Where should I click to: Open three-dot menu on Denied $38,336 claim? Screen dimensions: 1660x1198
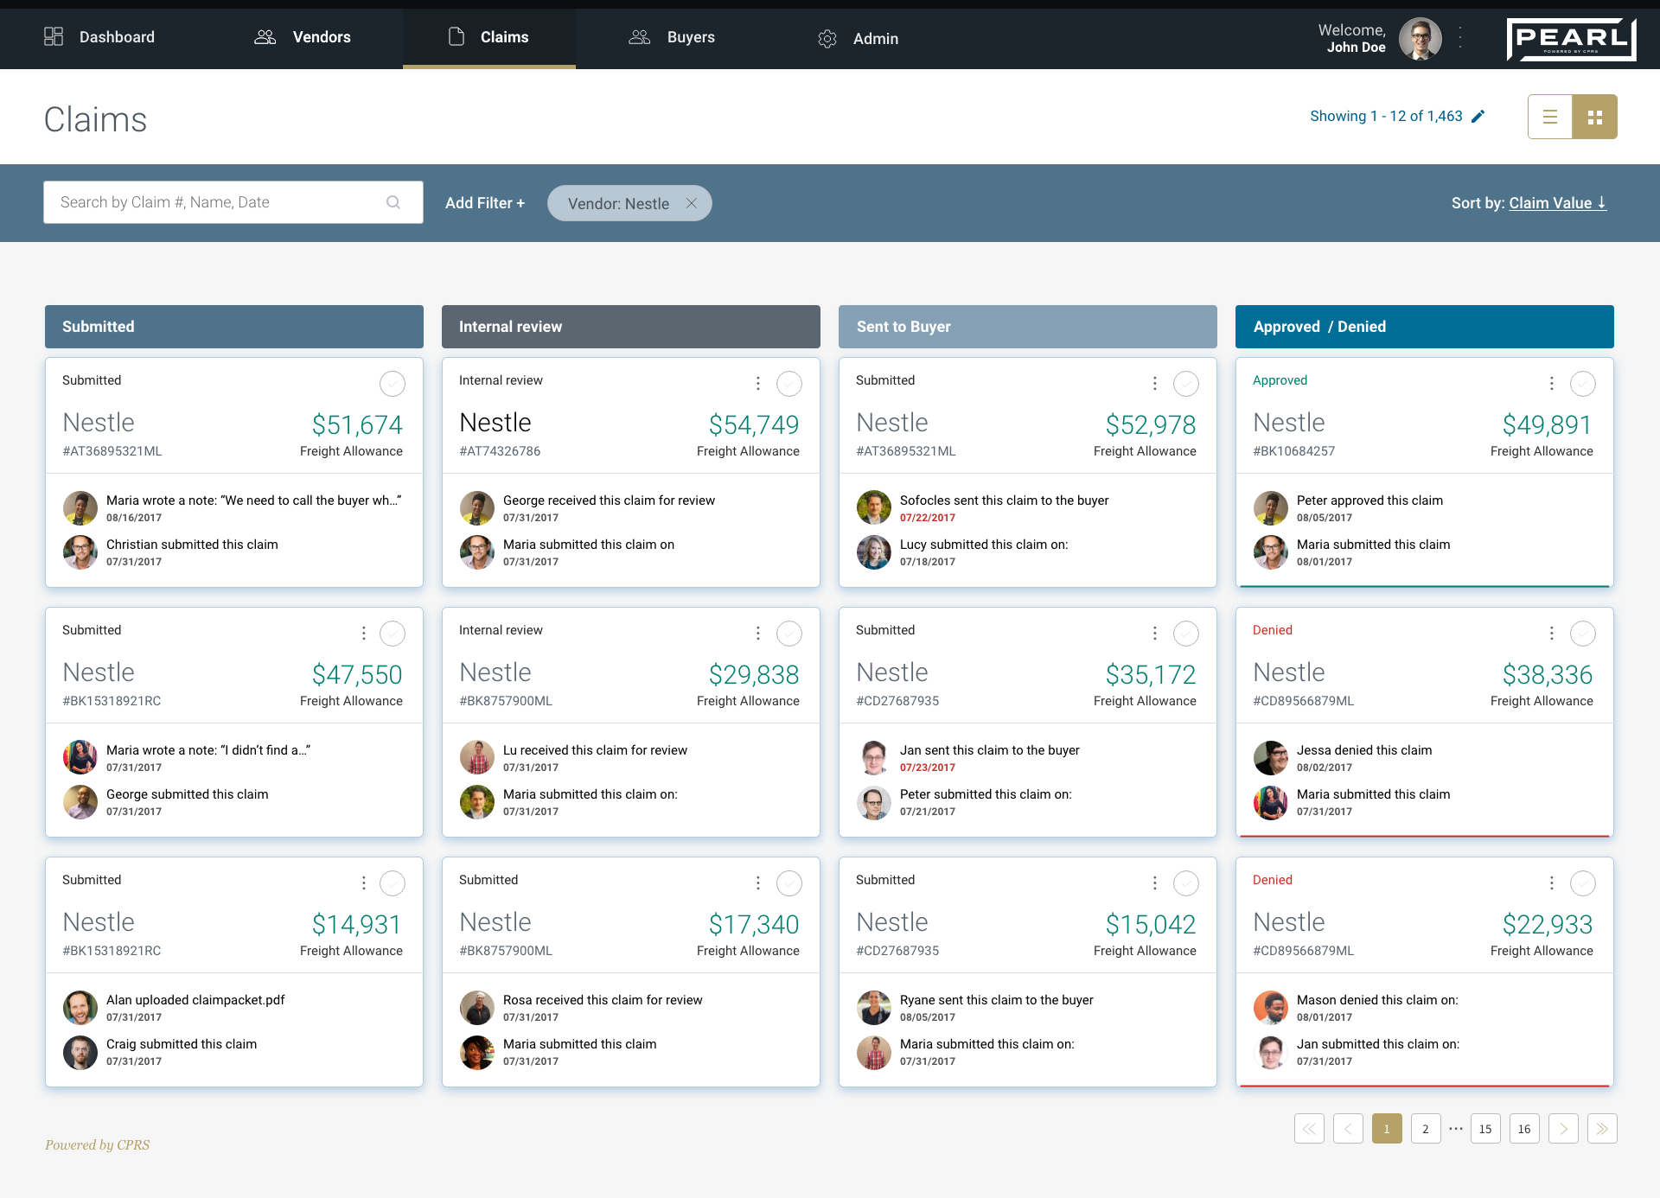1552,634
